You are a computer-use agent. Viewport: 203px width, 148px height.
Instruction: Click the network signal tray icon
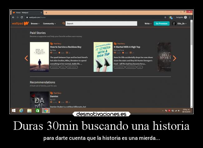(x=176, y=111)
